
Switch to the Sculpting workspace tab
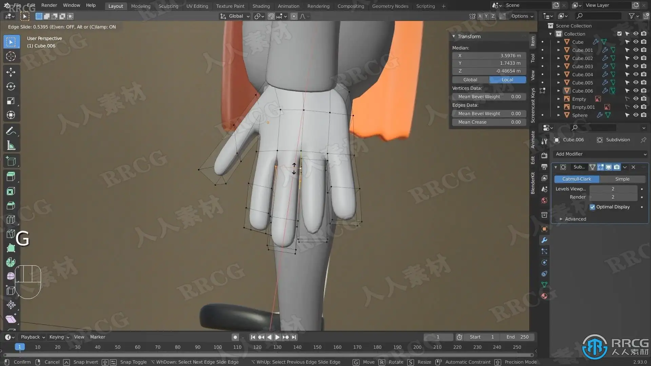168,6
